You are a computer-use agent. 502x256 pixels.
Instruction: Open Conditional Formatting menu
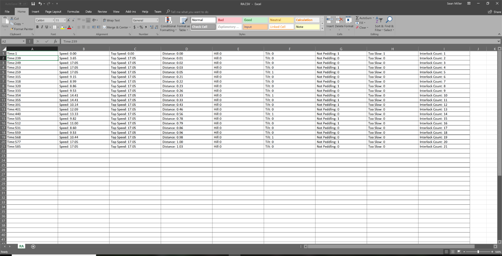(x=168, y=24)
